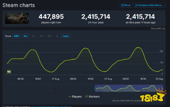Image resolution: width=170 pixels, height=107 pixels.
Task: Toggle the Players series in legend
Action: (x=75, y=97)
